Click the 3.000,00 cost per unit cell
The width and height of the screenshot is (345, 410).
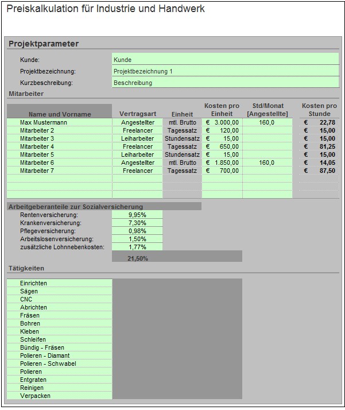(222, 122)
